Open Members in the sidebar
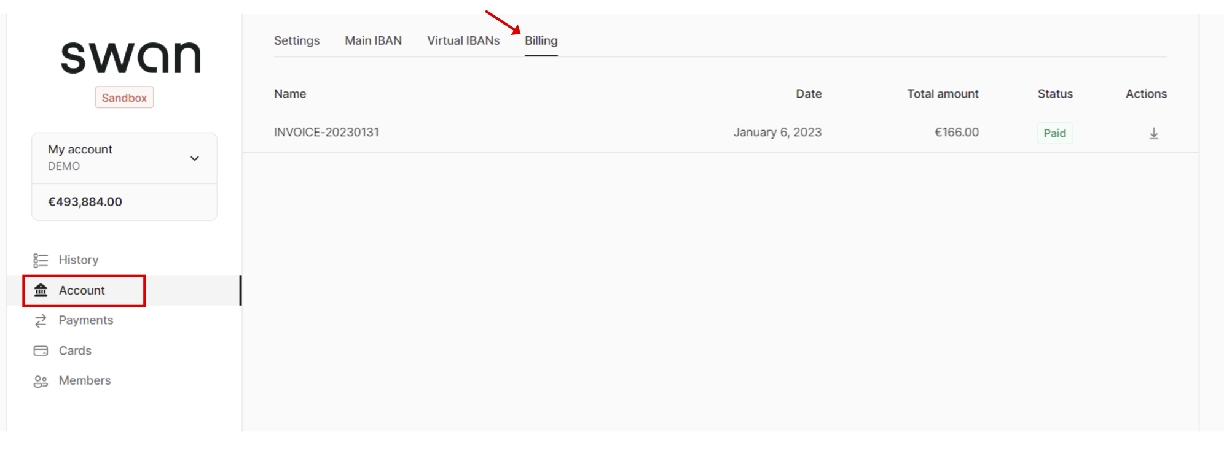1224x462 pixels. click(x=85, y=380)
